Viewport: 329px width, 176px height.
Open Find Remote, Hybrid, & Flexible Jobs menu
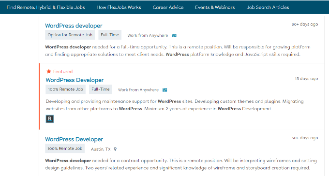click(x=45, y=7)
